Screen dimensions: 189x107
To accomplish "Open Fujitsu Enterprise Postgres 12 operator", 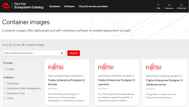I will [116, 82].
